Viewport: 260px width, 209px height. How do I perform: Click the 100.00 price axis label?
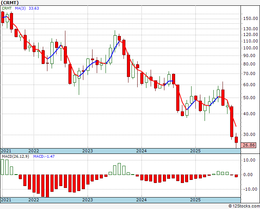pos(250,48)
